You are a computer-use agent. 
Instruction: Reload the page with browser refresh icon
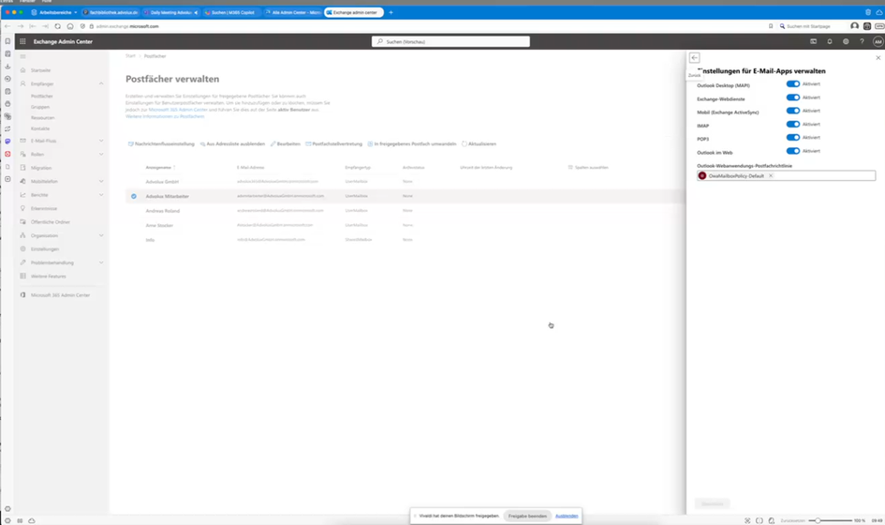click(x=57, y=26)
